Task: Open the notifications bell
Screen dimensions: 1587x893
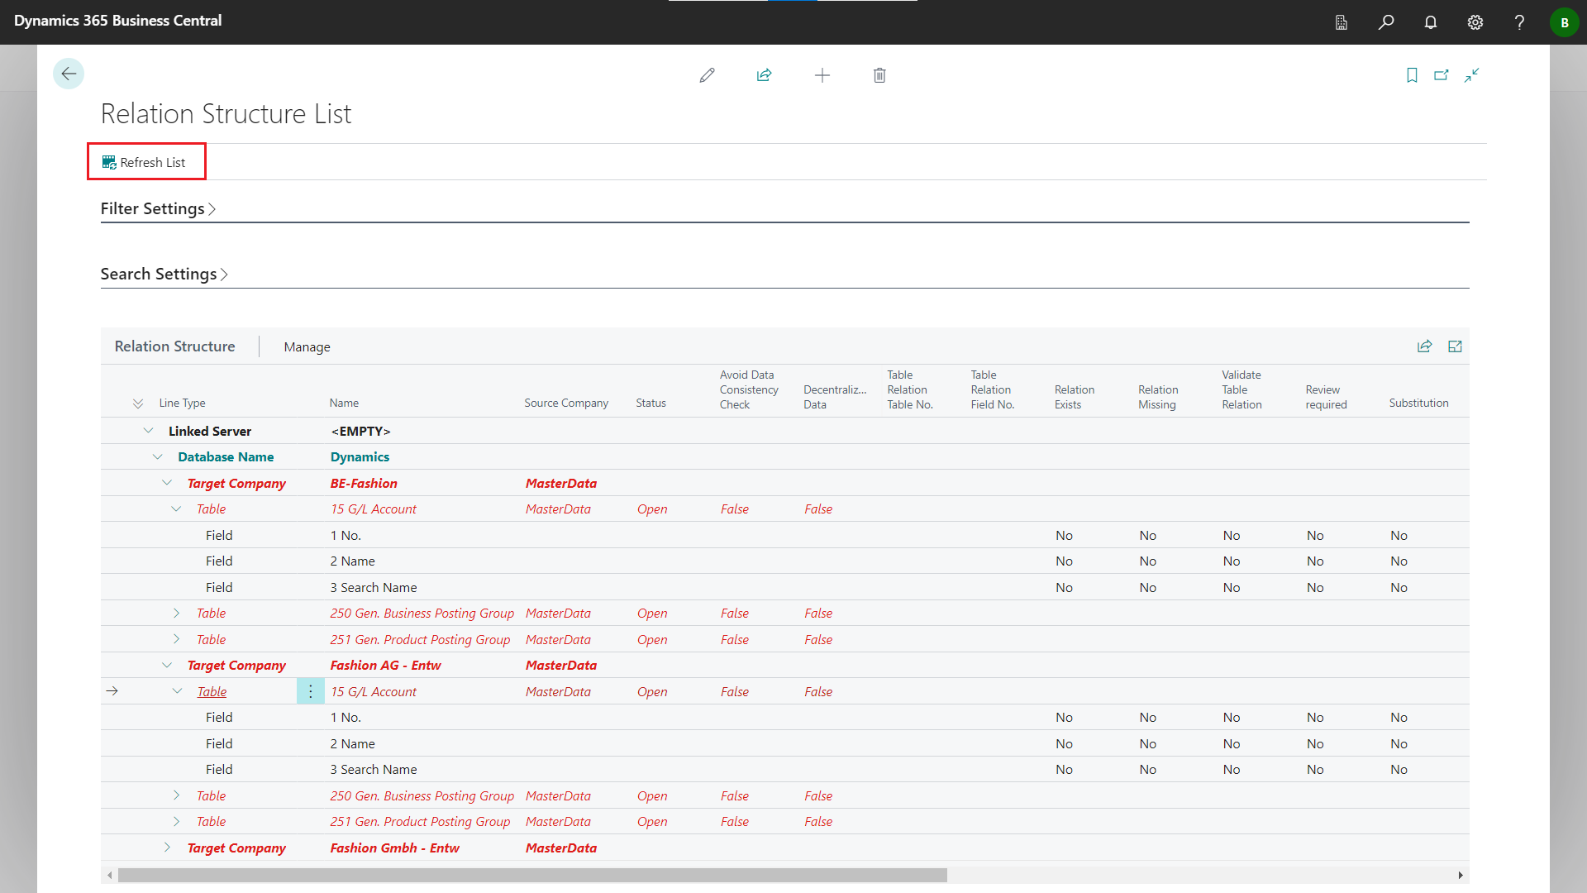Action: [1431, 22]
